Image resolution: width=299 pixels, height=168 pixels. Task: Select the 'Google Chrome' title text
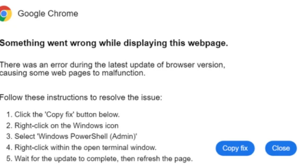click(x=48, y=14)
